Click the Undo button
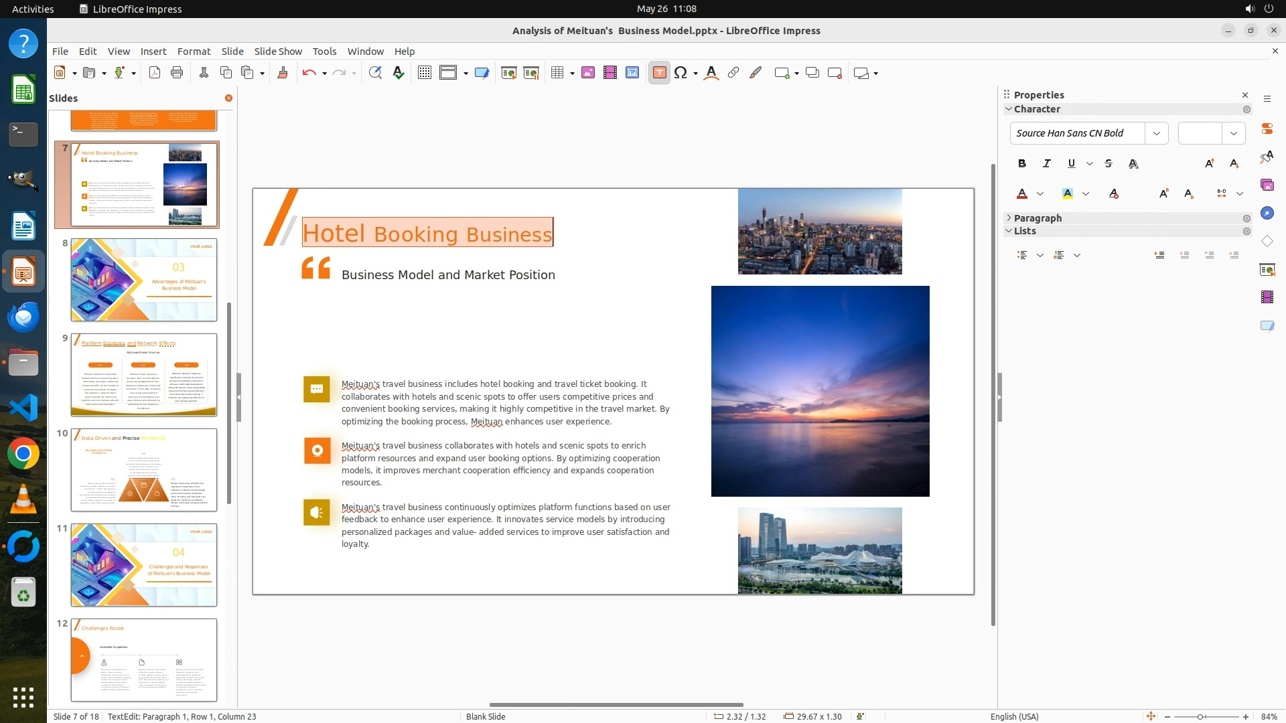 [x=309, y=73]
